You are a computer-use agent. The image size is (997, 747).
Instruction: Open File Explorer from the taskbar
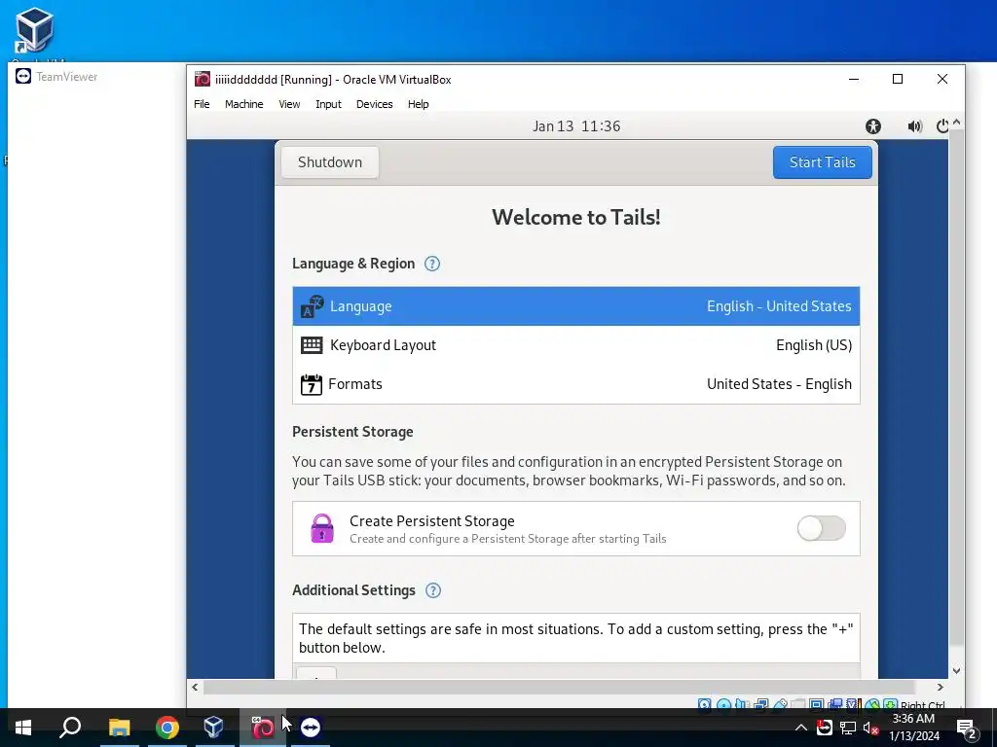(119, 728)
